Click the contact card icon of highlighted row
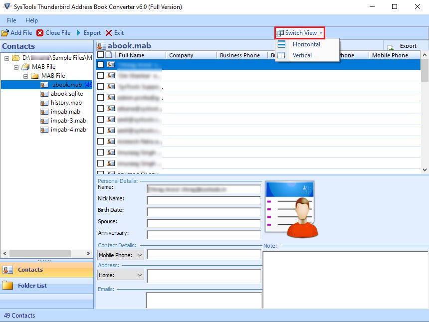 (111, 64)
